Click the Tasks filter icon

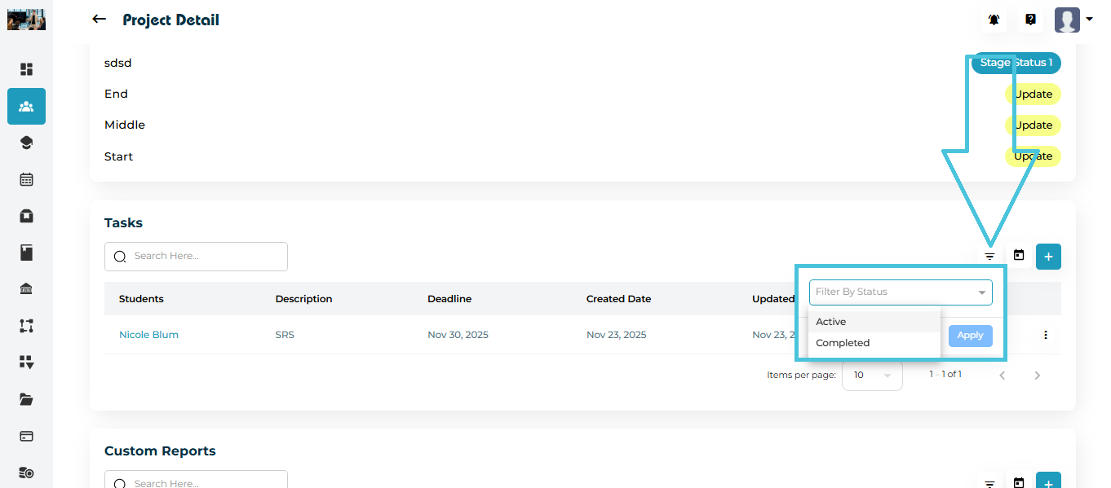pos(989,256)
